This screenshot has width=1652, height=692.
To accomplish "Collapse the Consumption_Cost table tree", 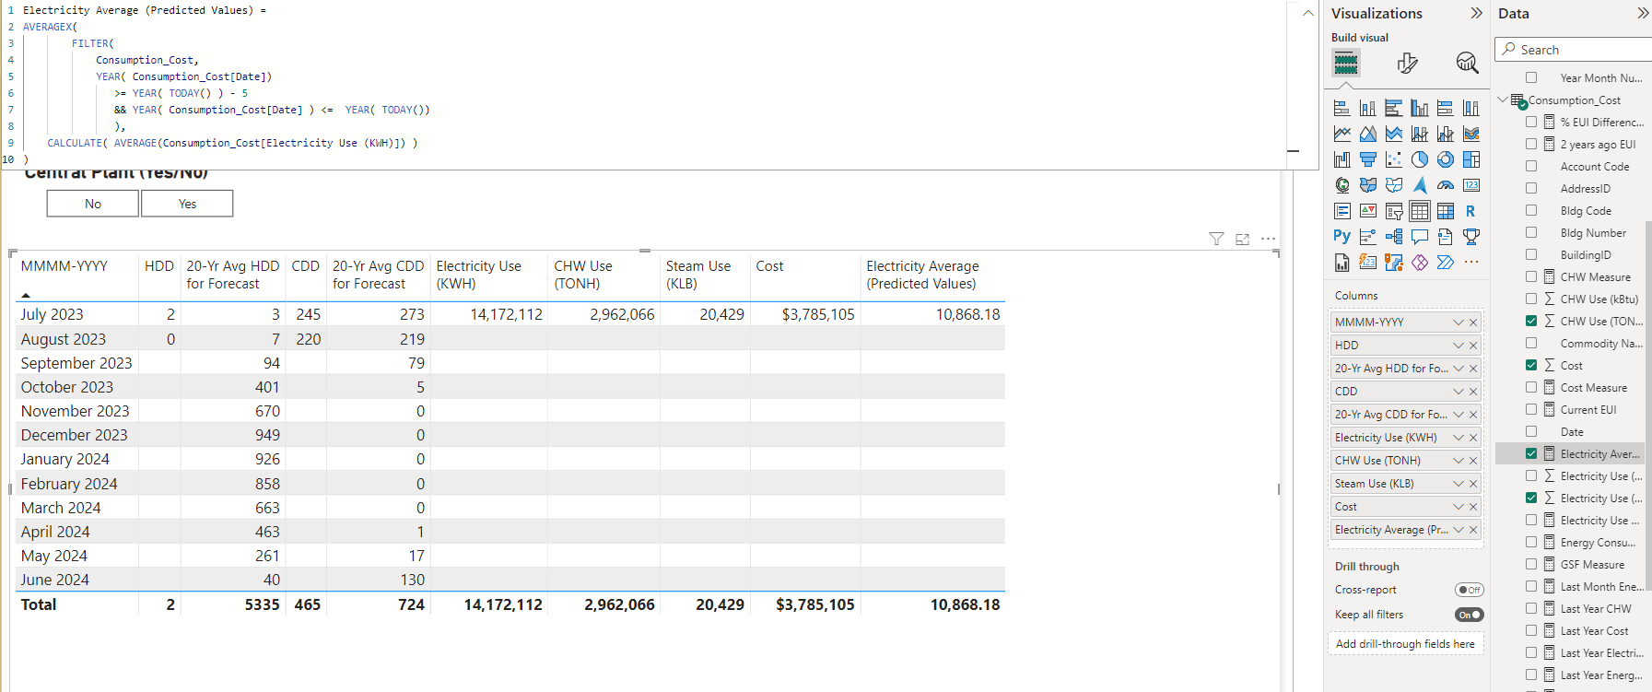I will pyautogui.click(x=1503, y=100).
